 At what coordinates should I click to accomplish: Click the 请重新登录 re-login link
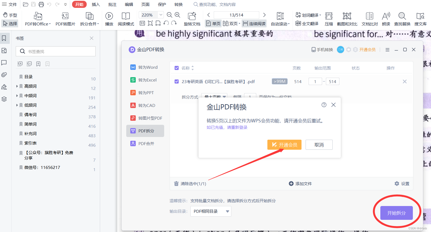click(x=237, y=128)
